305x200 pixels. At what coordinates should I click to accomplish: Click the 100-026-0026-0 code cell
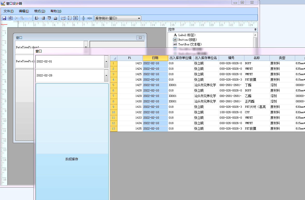231,112
